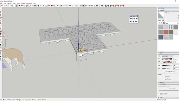Select the Scale tool
The width and height of the screenshot is (179, 101).
[27, 6]
